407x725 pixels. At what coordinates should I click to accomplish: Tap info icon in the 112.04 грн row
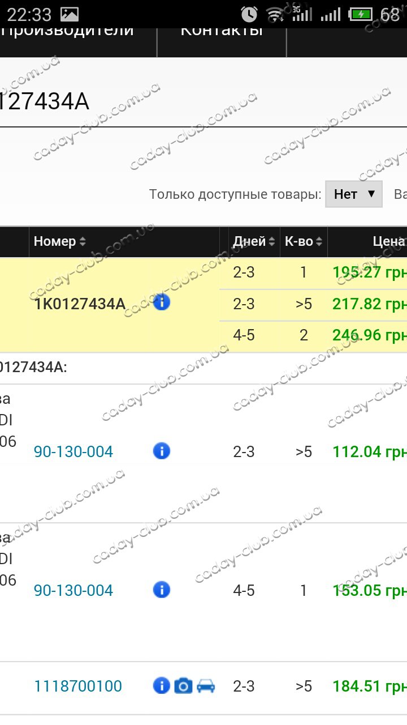pos(162,451)
